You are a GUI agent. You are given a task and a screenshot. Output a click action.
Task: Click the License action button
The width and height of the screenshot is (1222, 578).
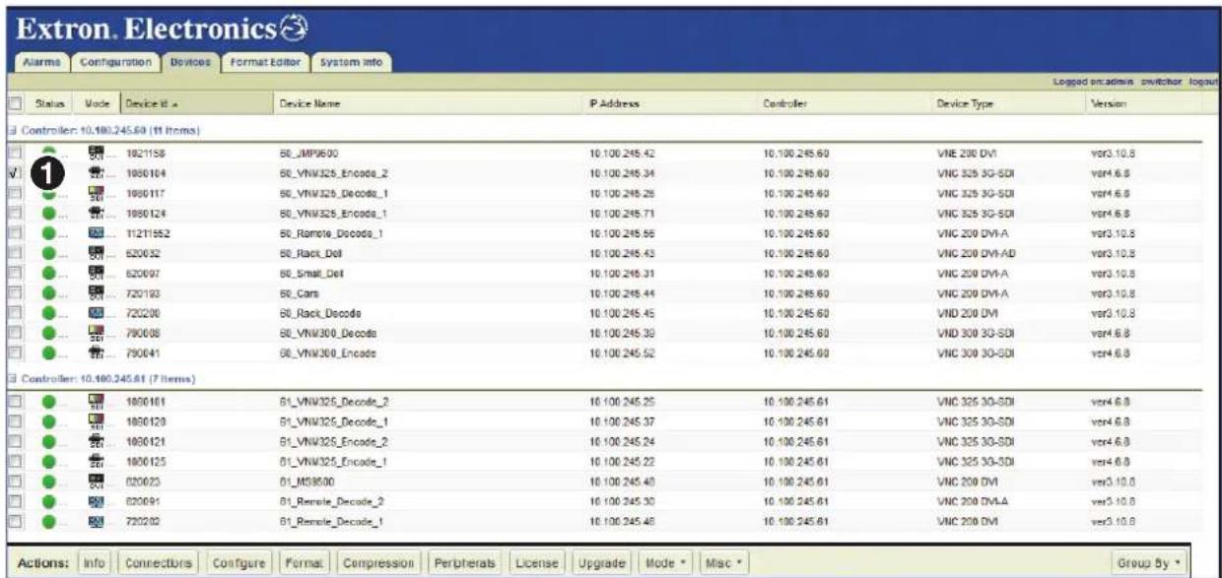(536, 562)
